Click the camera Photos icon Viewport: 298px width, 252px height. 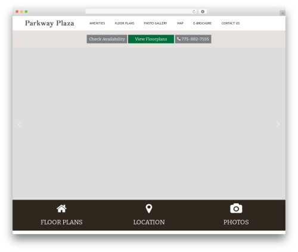[x=236, y=209]
